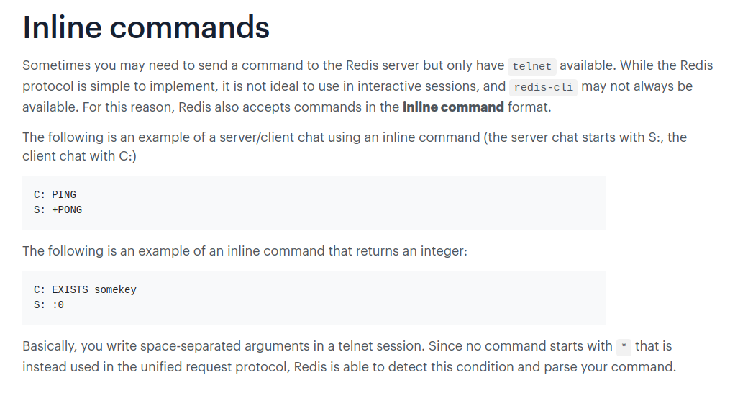Click the paragraph starting Sometimes you may need
Image resolution: width=730 pixels, height=393 pixels.
tap(368, 86)
